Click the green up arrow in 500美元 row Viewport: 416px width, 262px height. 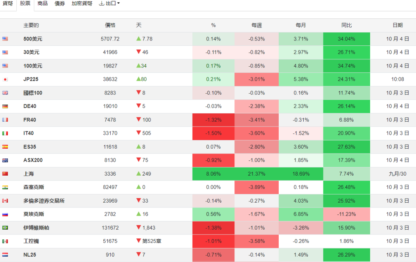pyautogui.click(x=139, y=38)
